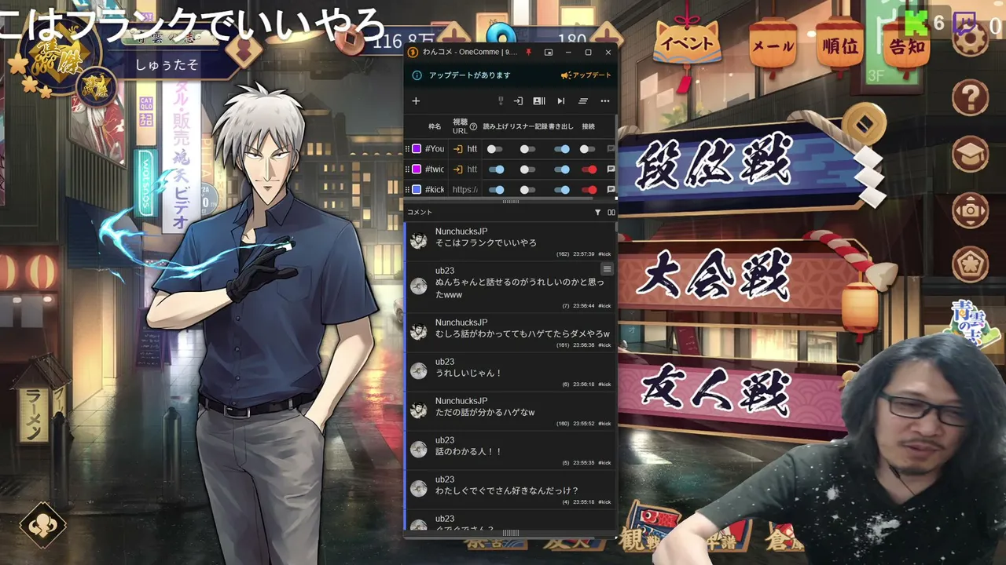
Task: Click the 接続 column header
Action: [589, 126]
